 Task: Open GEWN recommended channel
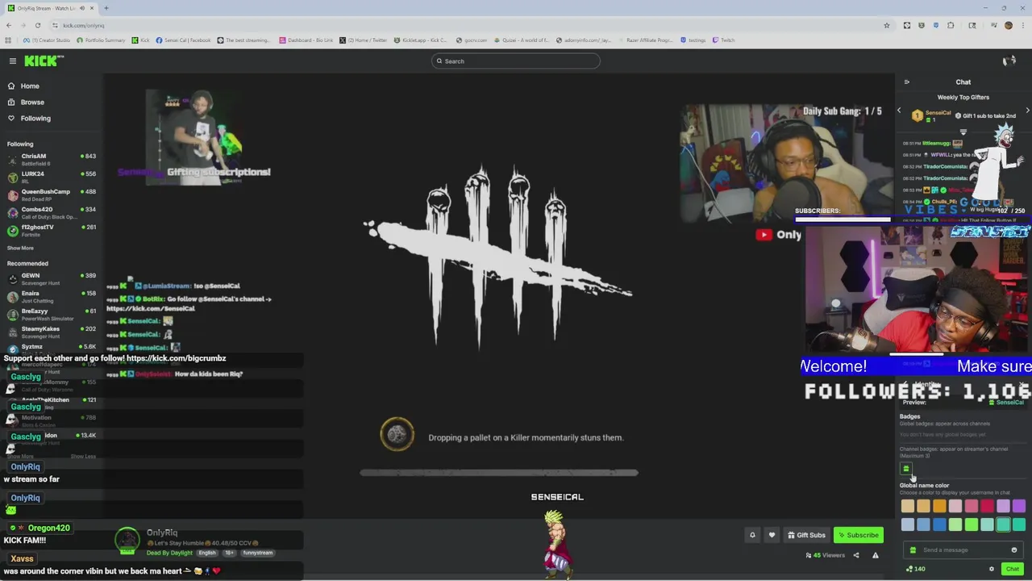[x=50, y=278]
